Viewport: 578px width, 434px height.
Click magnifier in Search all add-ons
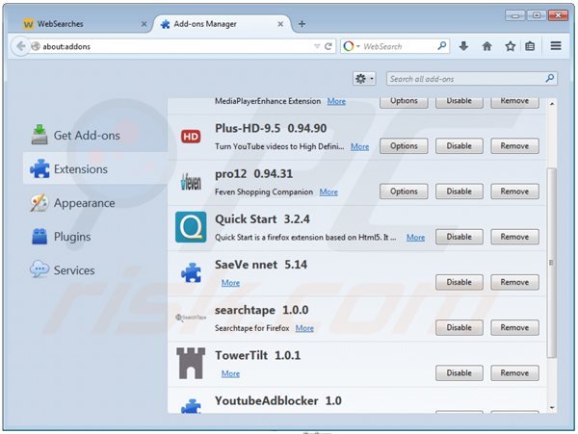(550, 78)
